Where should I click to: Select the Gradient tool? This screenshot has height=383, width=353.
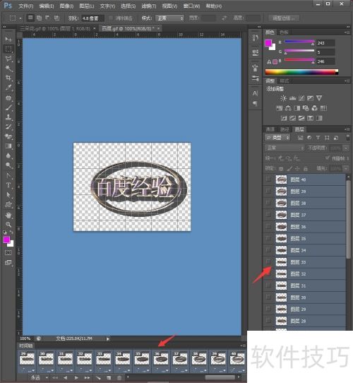tap(8, 146)
